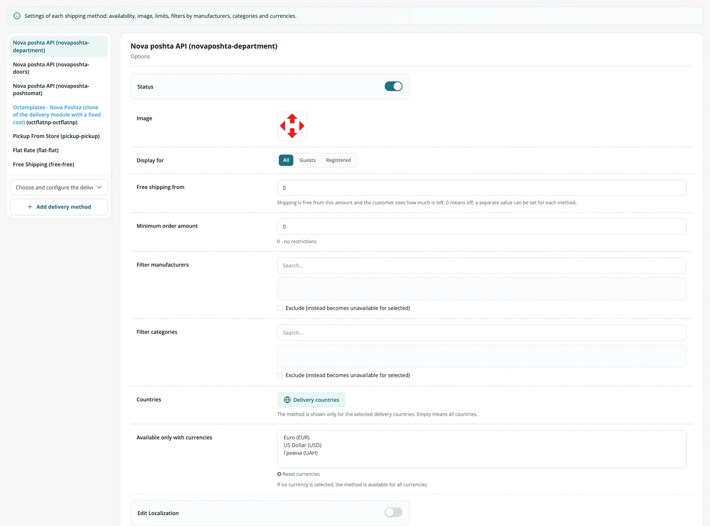Focus the Minimum order amount input
710x526 pixels.
482,227
